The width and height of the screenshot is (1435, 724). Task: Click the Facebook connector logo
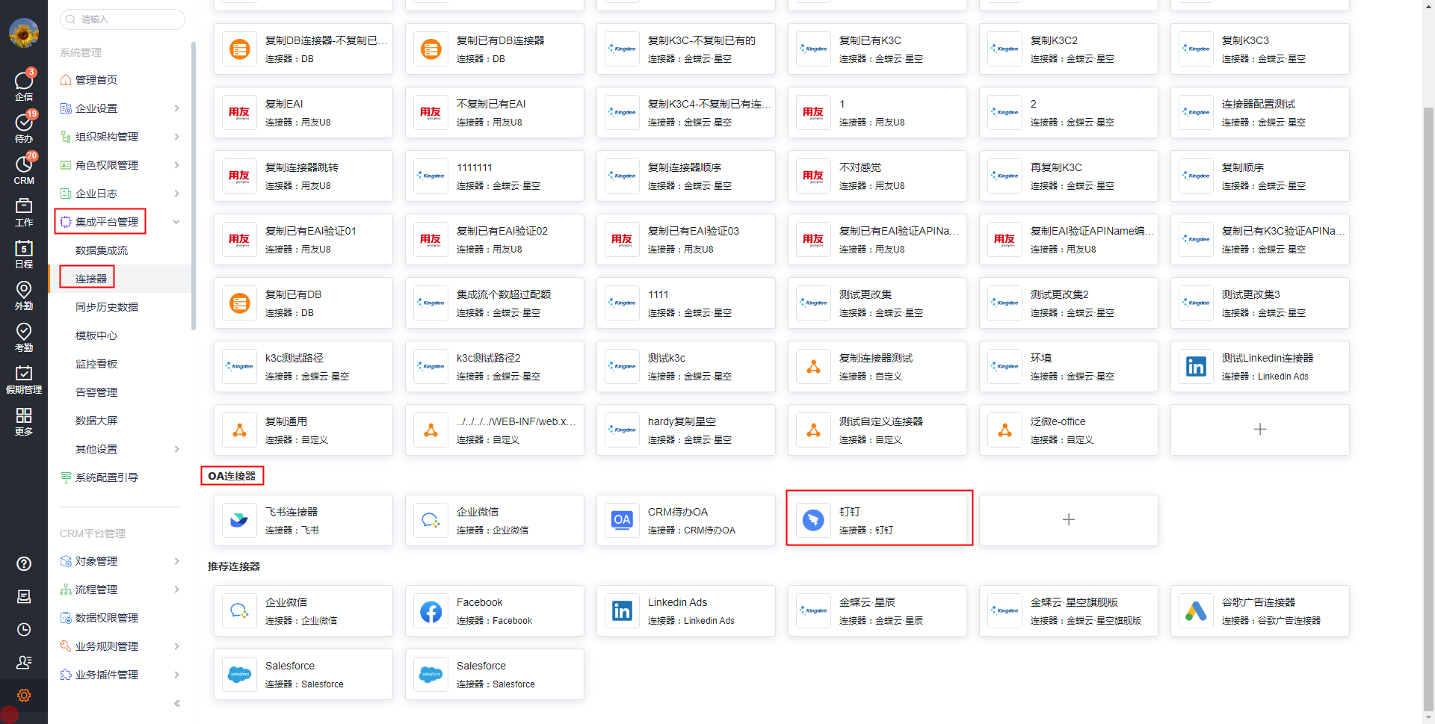click(430, 610)
